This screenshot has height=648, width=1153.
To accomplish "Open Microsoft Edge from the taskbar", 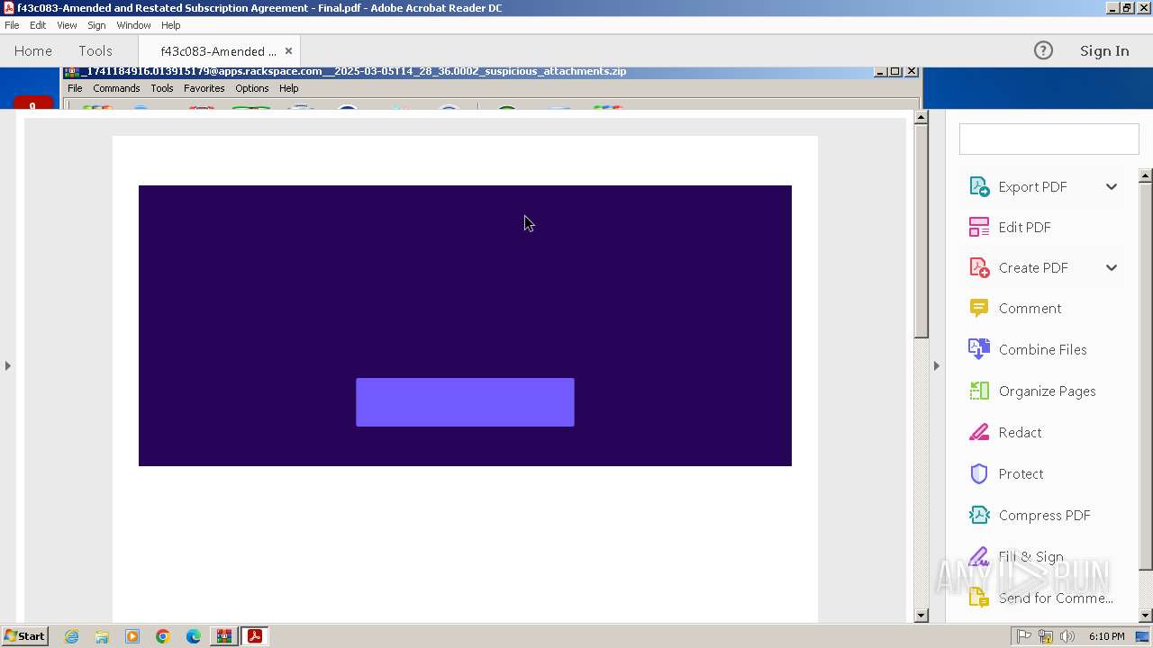I will click(x=194, y=636).
